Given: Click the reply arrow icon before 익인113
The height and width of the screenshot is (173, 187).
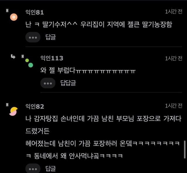Looking at the screenshot, I should coord(13,57).
